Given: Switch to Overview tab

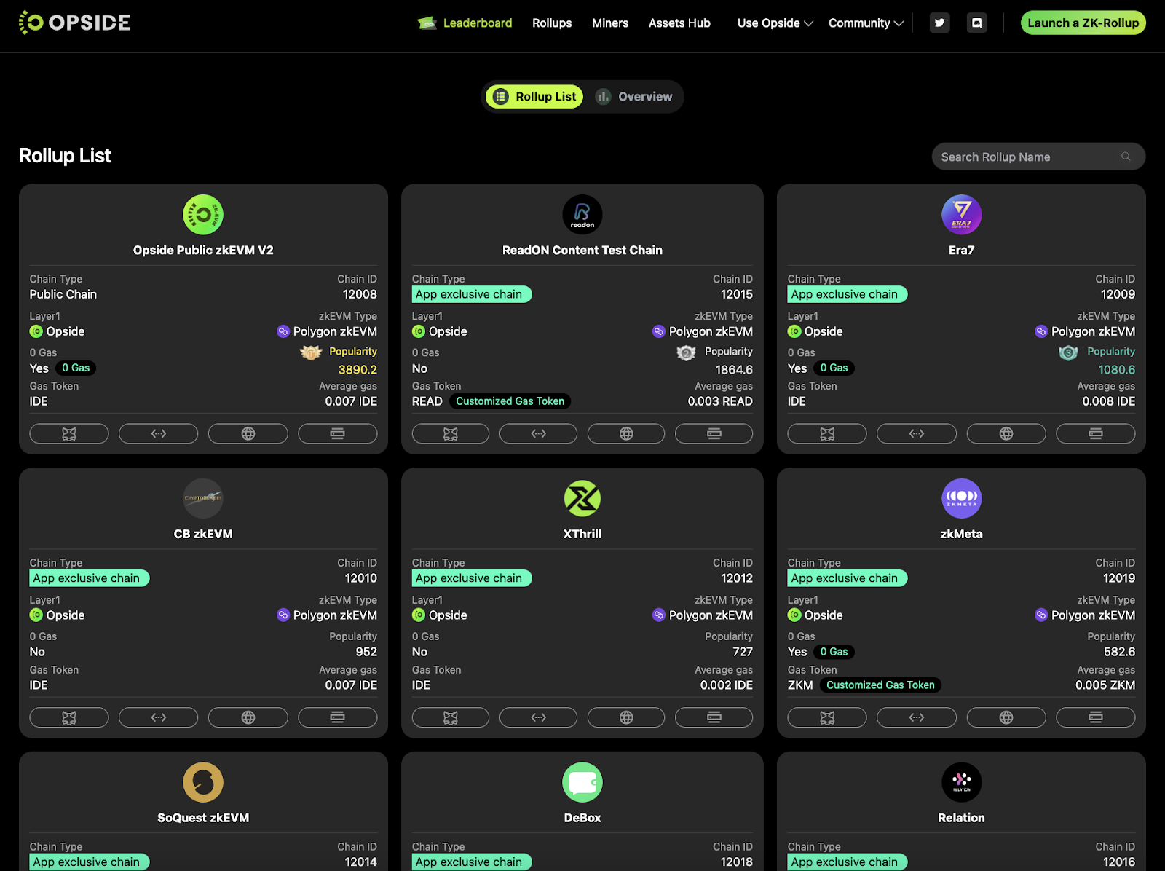Looking at the screenshot, I should click(x=634, y=96).
